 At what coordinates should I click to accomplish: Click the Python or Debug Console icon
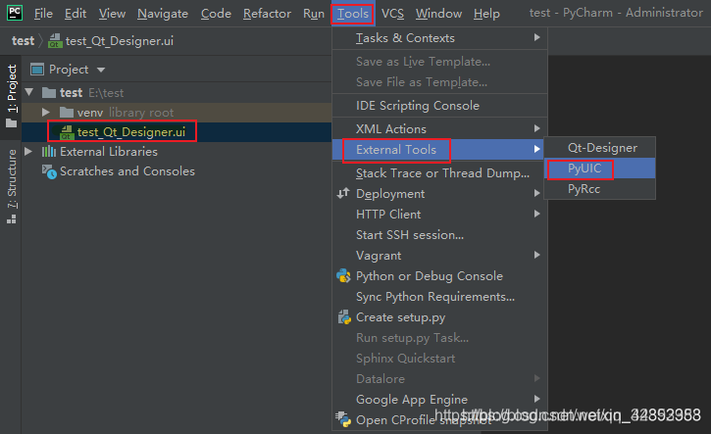[343, 276]
